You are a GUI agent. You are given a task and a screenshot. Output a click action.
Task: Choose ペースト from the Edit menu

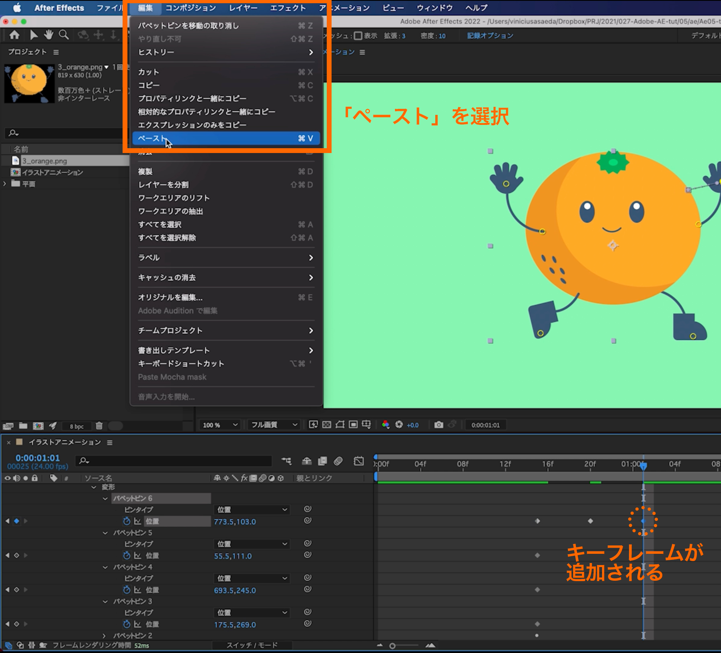[x=226, y=138]
